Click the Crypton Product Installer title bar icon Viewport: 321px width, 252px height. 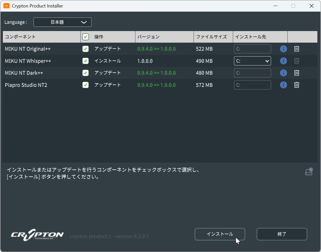tap(6, 6)
